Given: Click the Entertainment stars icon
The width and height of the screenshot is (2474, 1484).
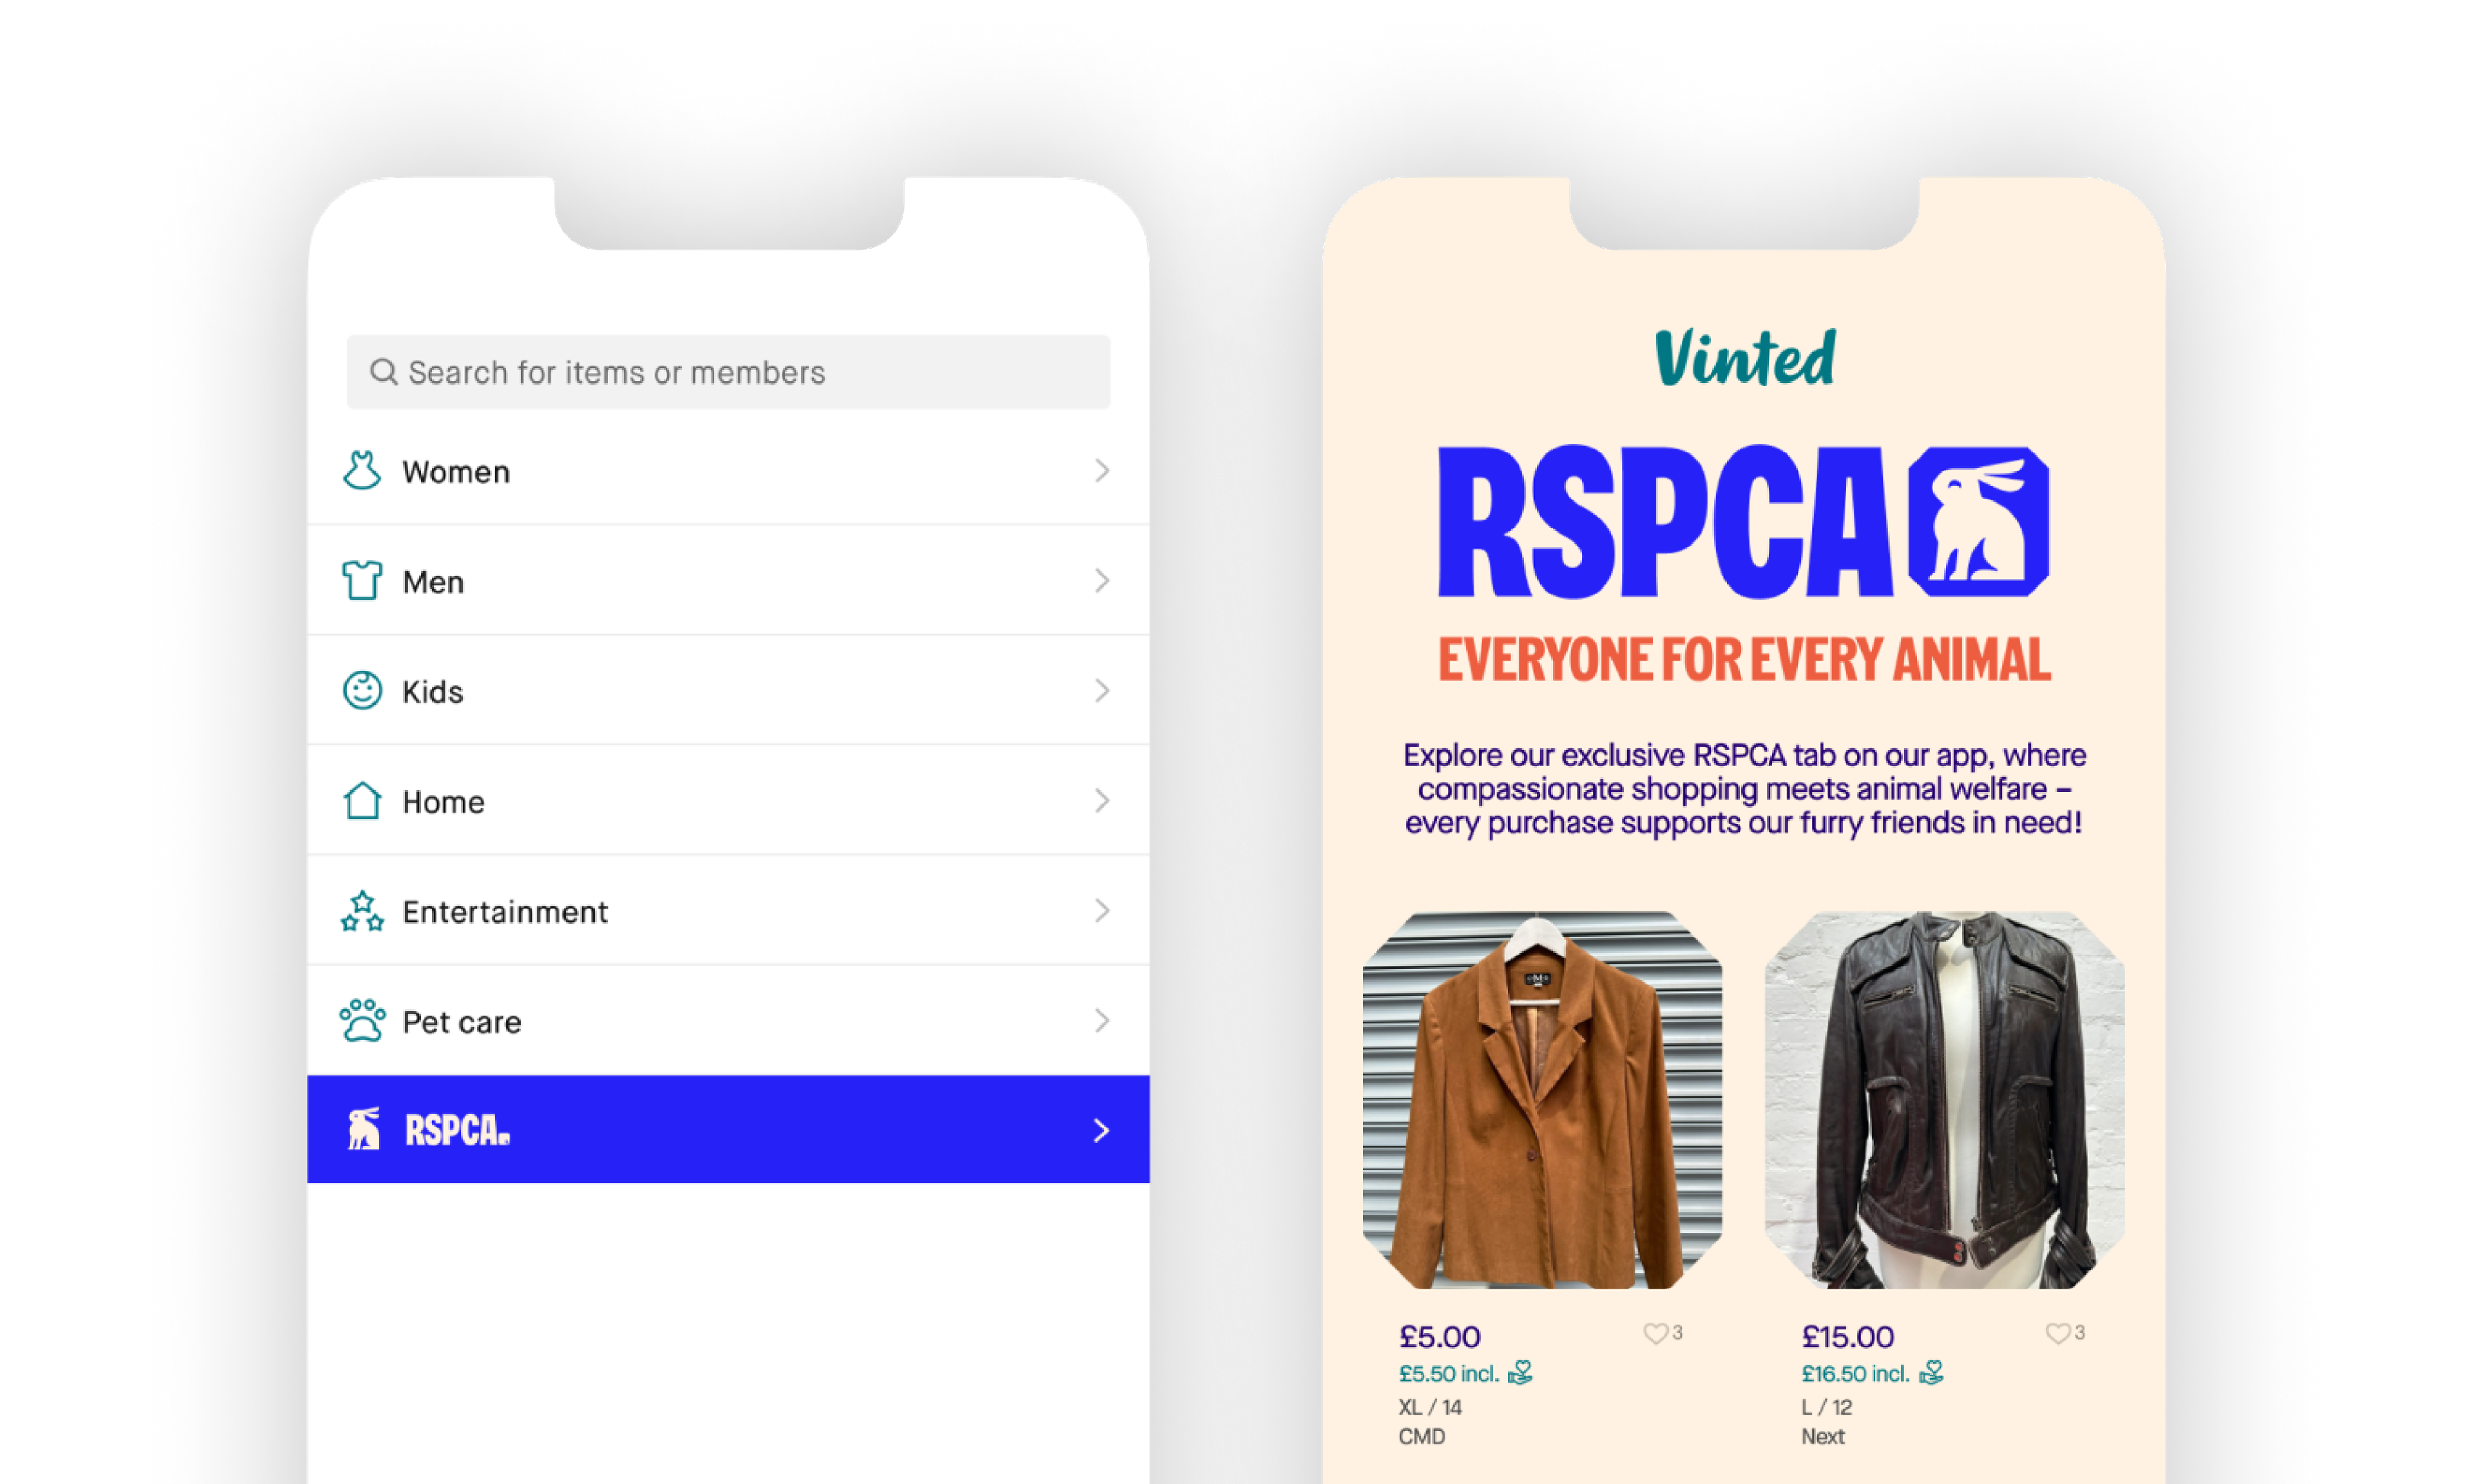Looking at the screenshot, I should (x=362, y=911).
